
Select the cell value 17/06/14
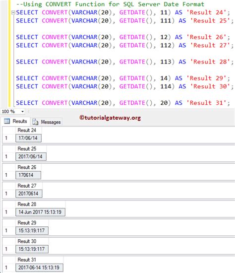[29, 138]
